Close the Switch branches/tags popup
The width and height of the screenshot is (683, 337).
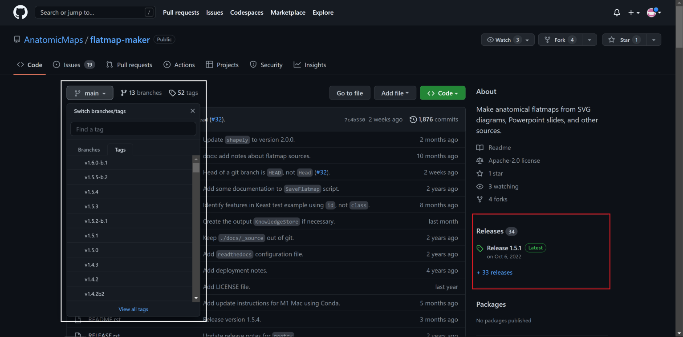pyautogui.click(x=192, y=111)
